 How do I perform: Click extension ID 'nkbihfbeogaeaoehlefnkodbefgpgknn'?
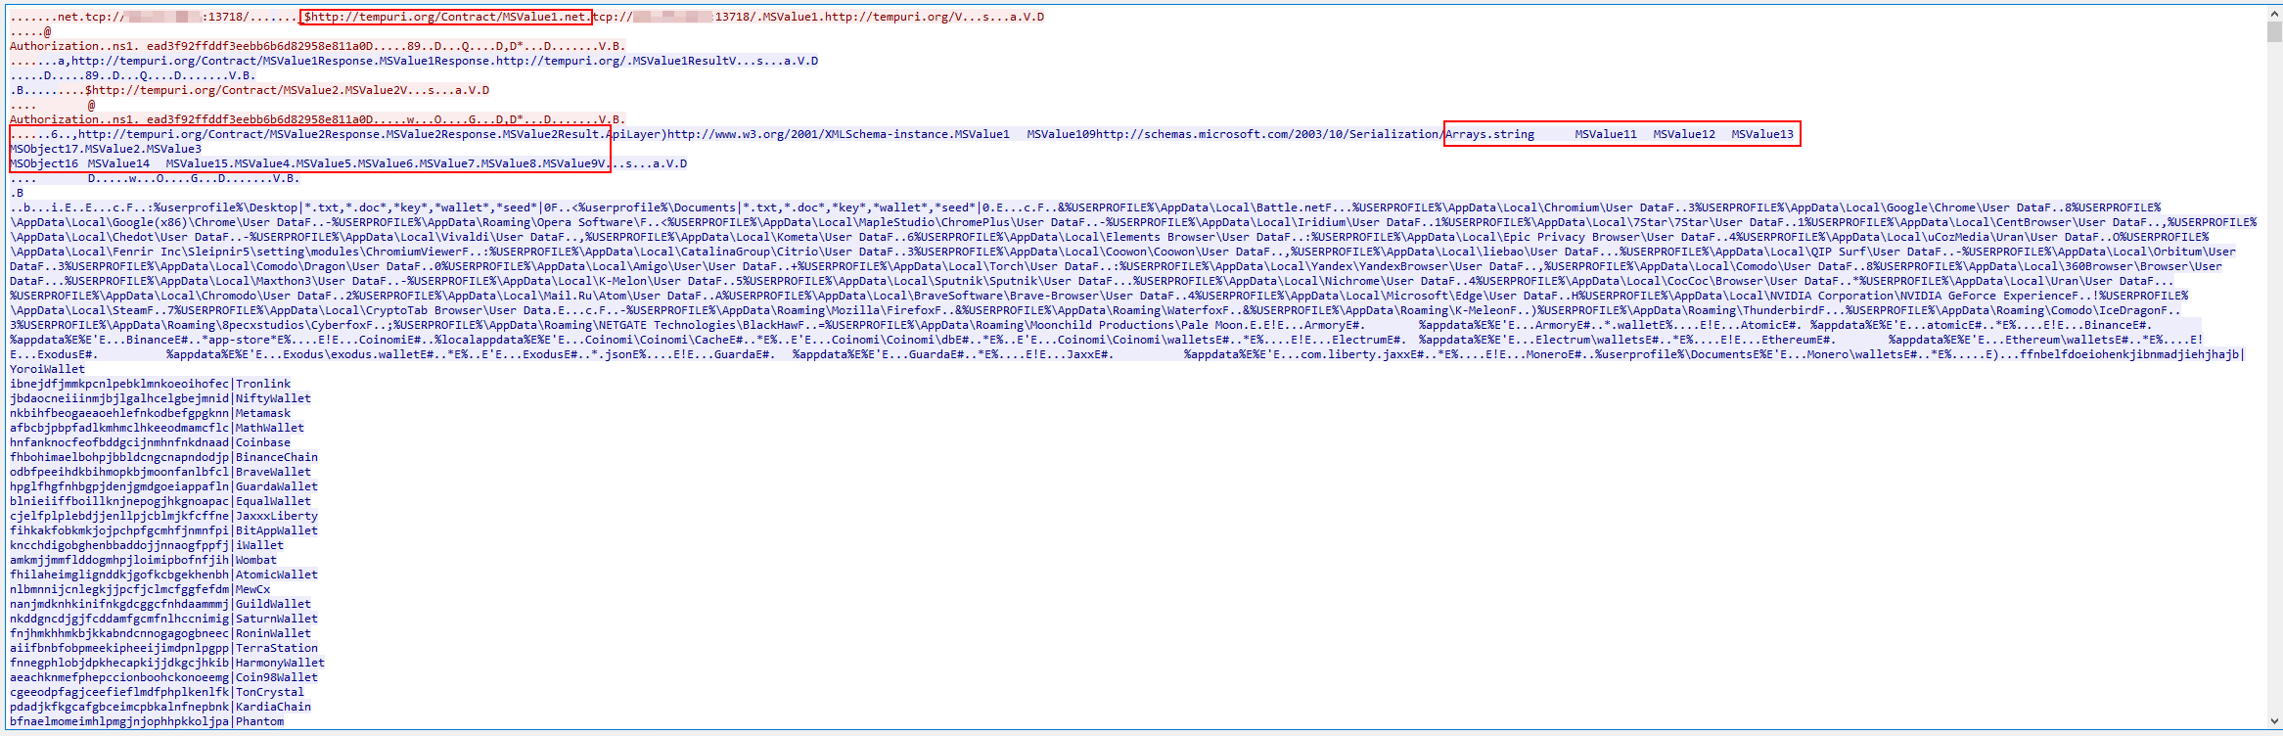[119, 413]
